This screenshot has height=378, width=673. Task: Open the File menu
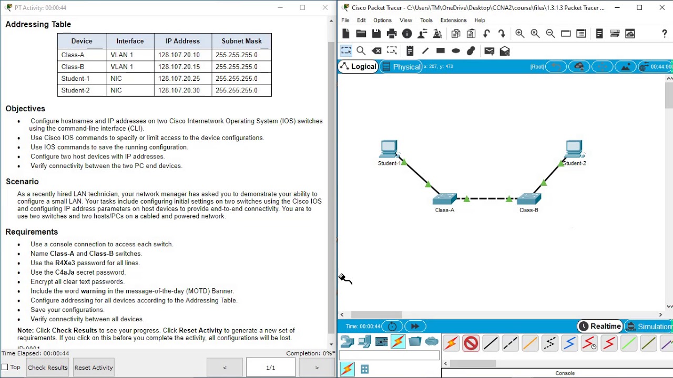[x=345, y=20]
